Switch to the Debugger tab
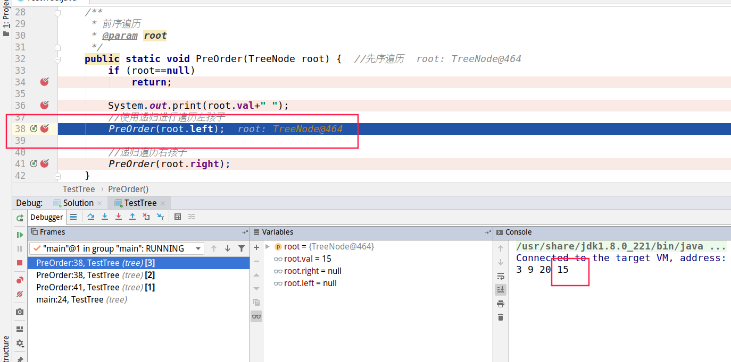 (46, 217)
